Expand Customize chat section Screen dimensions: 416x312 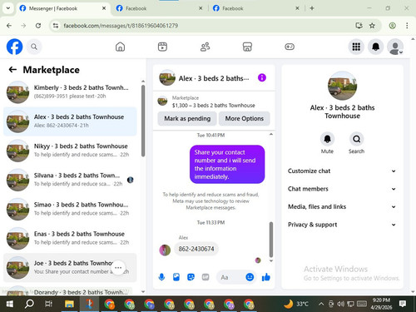342,171
